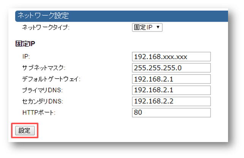
Task: Click the ネットワークタイプ: label
Action: pos(46,27)
